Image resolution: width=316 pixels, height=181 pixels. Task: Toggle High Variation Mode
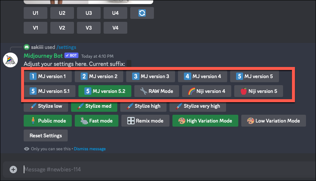(205, 121)
